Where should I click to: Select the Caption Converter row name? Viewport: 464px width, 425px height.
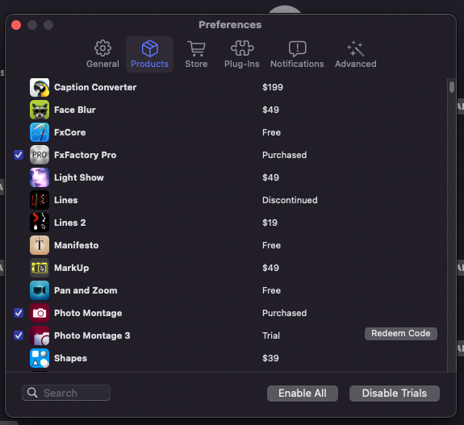[x=95, y=88]
